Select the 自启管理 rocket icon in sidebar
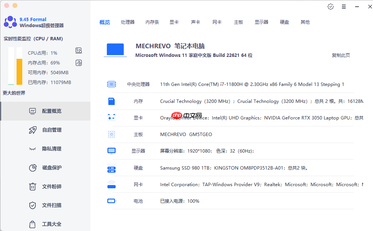The width and height of the screenshot is (373, 231). pyautogui.click(x=33, y=130)
